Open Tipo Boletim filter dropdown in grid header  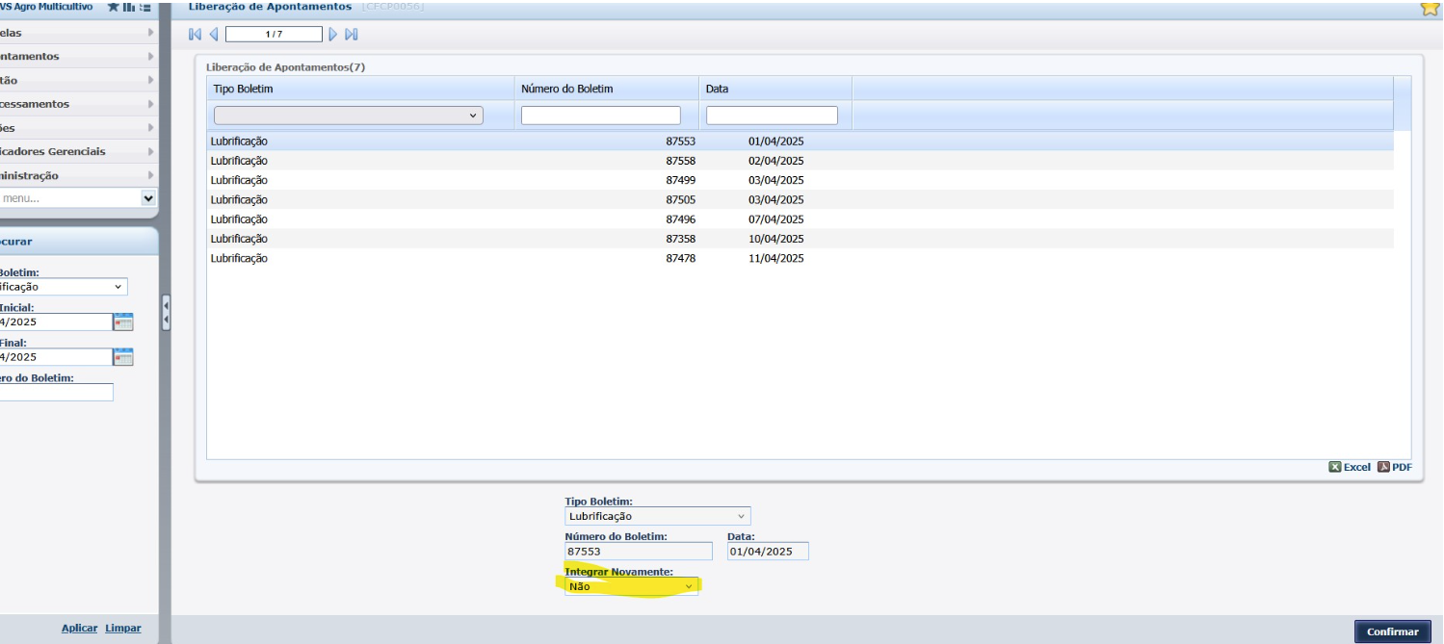point(348,116)
